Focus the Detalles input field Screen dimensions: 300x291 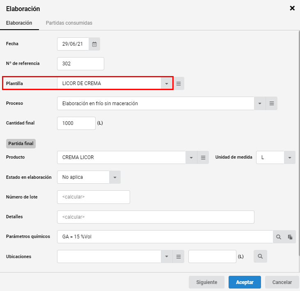click(x=156, y=217)
